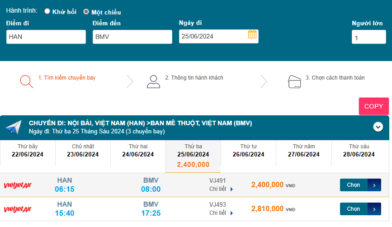Screen dimensions: 392x227
Task: Select the Khứ hồi round-trip option
Action: [x=47, y=12]
